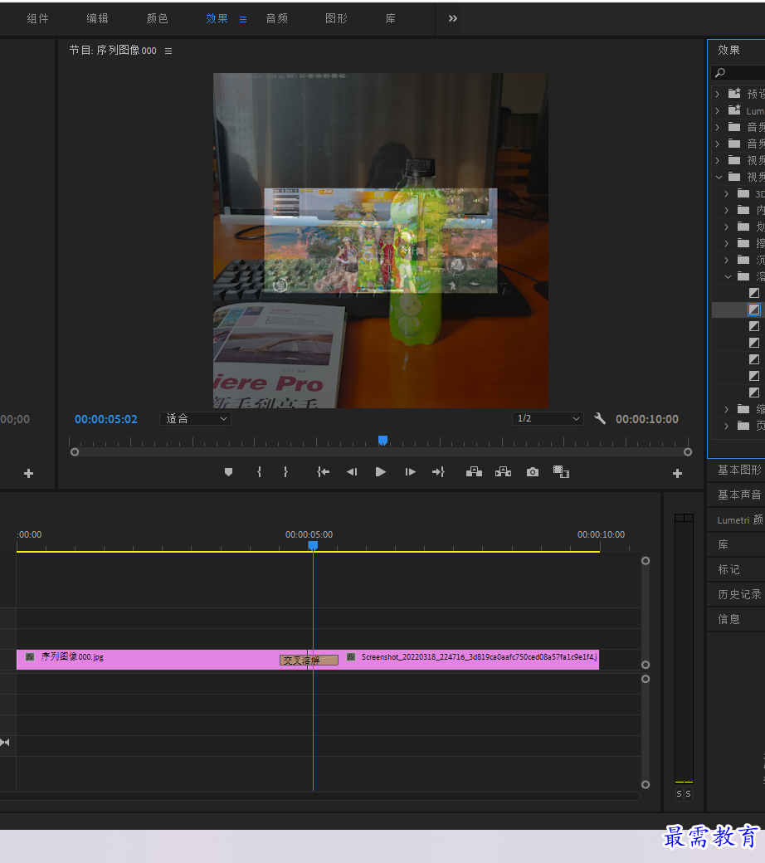Collapse the 溶 dissolve folder chevron
The image size is (765, 863).
(728, 276)
